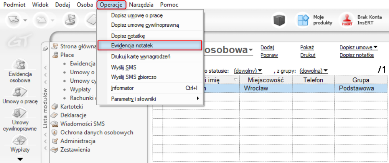Click the Ochrona danych osobowych shield icon
The image size is (389, 163).
click(54, 132)
